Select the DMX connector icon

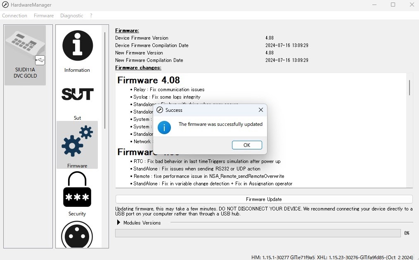(x=77, y=235)
